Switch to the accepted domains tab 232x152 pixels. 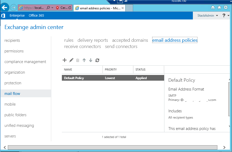coord(130,40)
